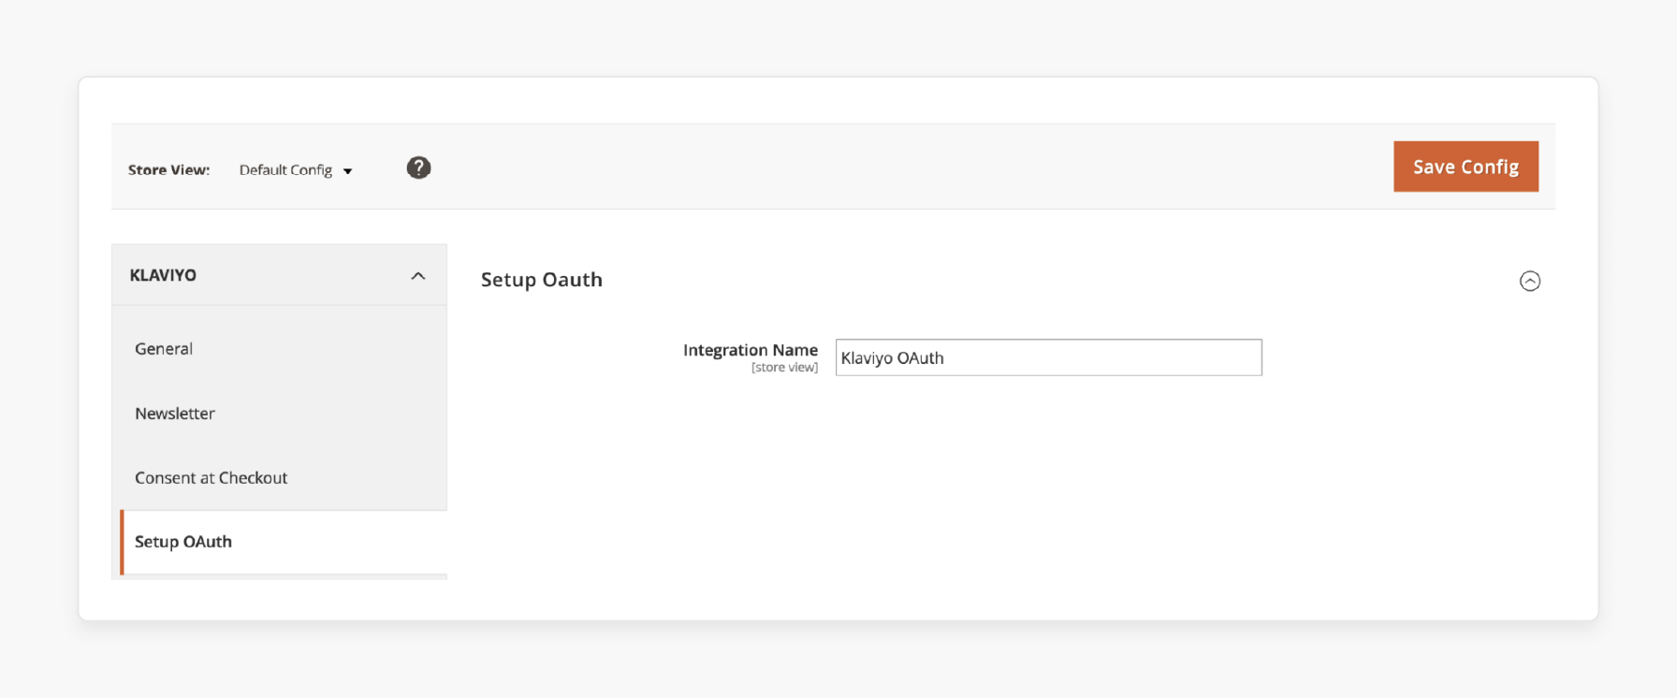Click the Store View label
This screenshot has height=698, width=1677.
coord(168,170)
